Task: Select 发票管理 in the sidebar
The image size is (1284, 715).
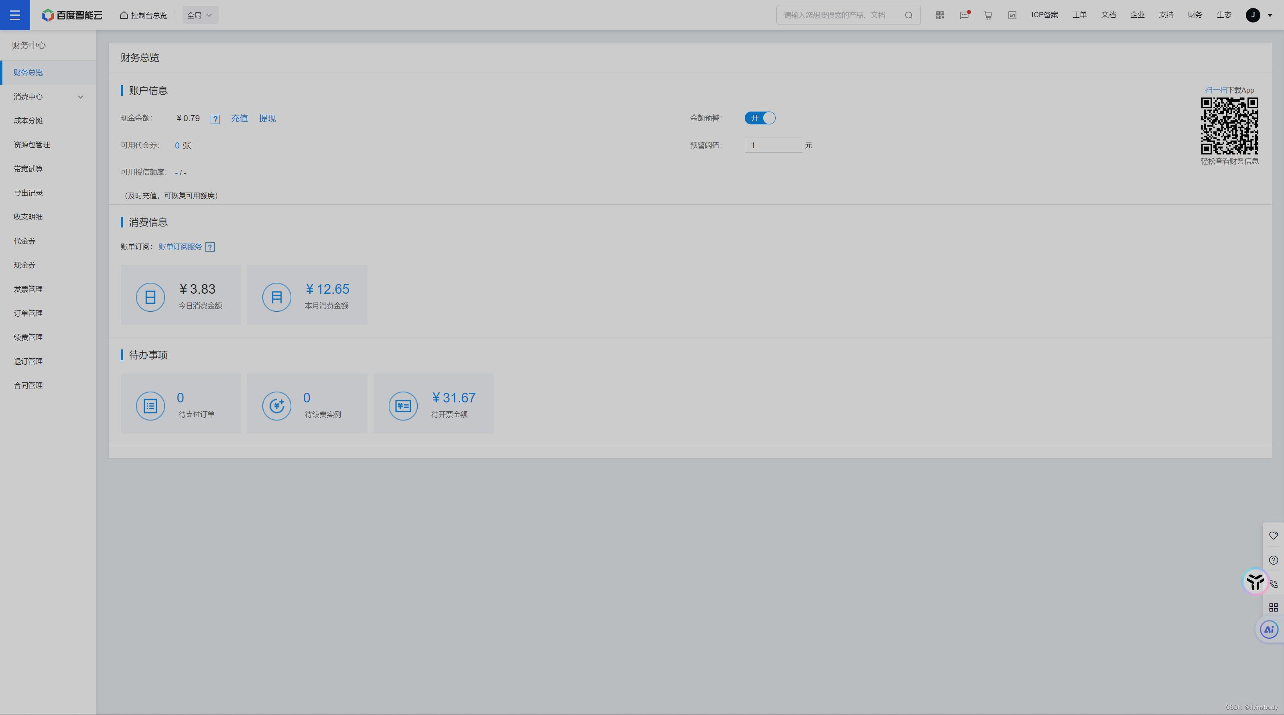Action: click(x=28, y=289)
